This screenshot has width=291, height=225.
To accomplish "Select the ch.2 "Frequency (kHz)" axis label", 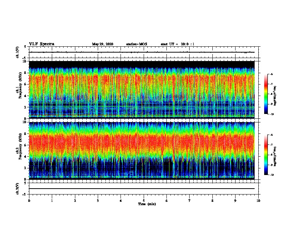I will tap(20, 146).
